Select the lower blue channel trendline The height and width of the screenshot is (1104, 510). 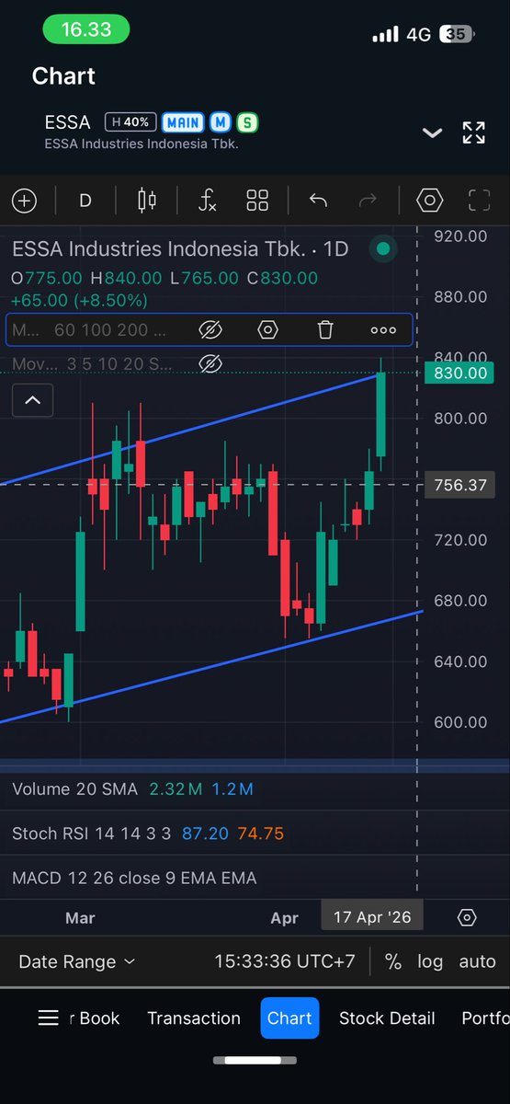[x=211, y=666]
